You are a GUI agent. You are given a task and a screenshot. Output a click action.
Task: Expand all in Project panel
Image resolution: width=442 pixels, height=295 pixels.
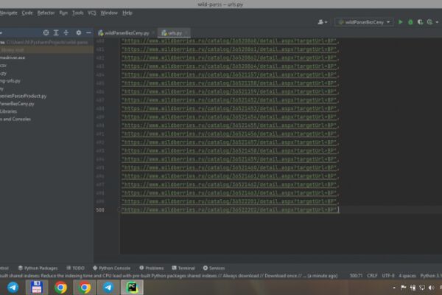pyautogui.click(x=56, y=32)
